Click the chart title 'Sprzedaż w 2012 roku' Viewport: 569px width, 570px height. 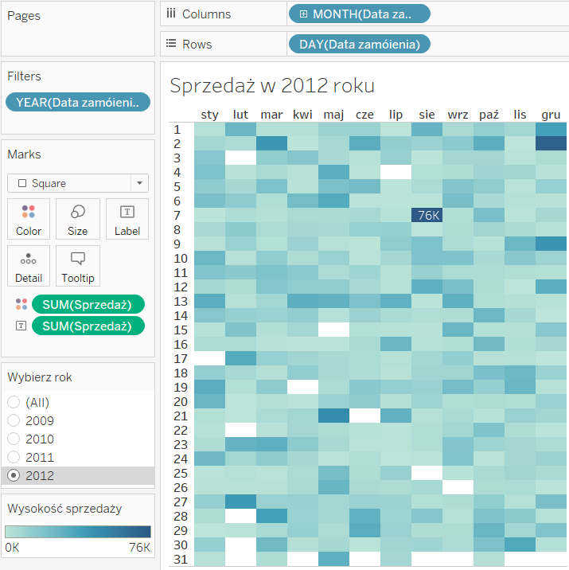click(272, 85)
